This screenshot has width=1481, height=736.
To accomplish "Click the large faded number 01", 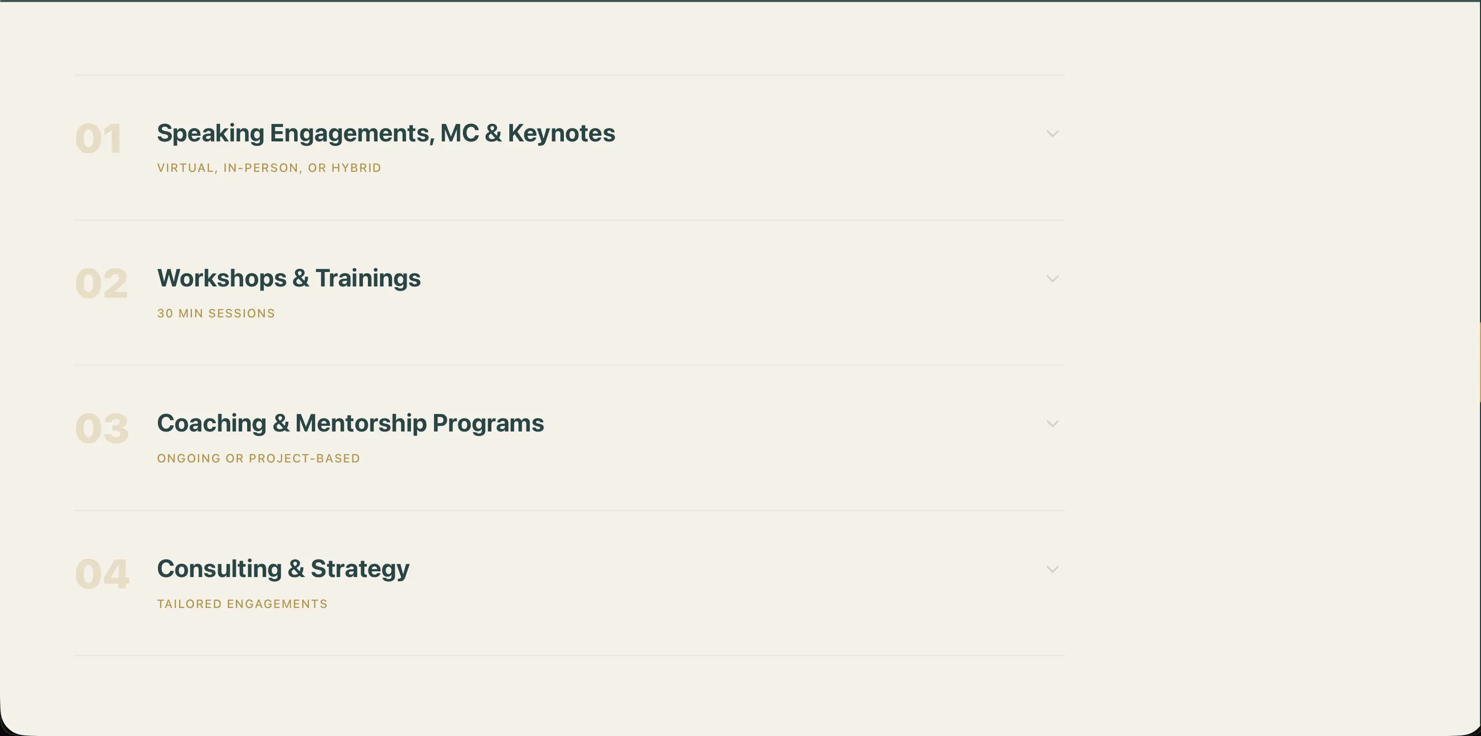I will click(99, 138).
